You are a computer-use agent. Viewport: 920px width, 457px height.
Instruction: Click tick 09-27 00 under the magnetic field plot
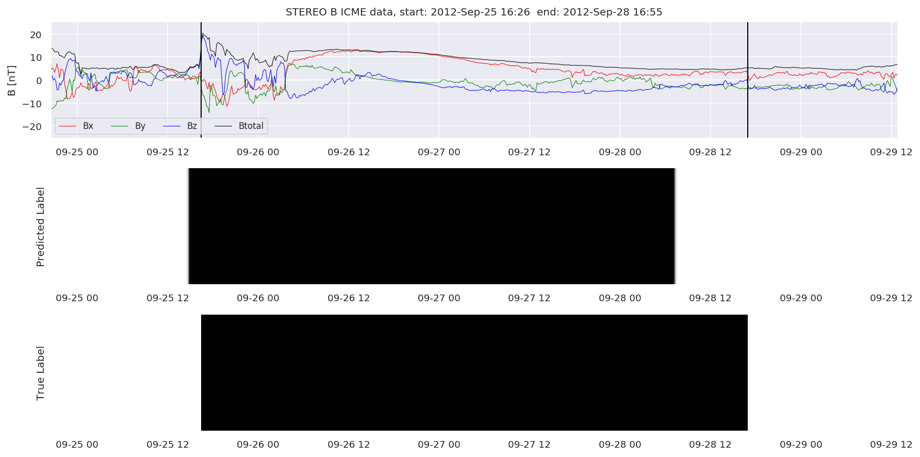[x=439, y=152]
